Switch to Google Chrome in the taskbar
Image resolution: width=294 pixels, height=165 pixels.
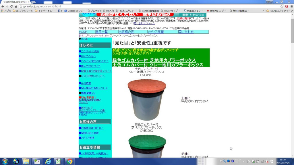(69, 161)
